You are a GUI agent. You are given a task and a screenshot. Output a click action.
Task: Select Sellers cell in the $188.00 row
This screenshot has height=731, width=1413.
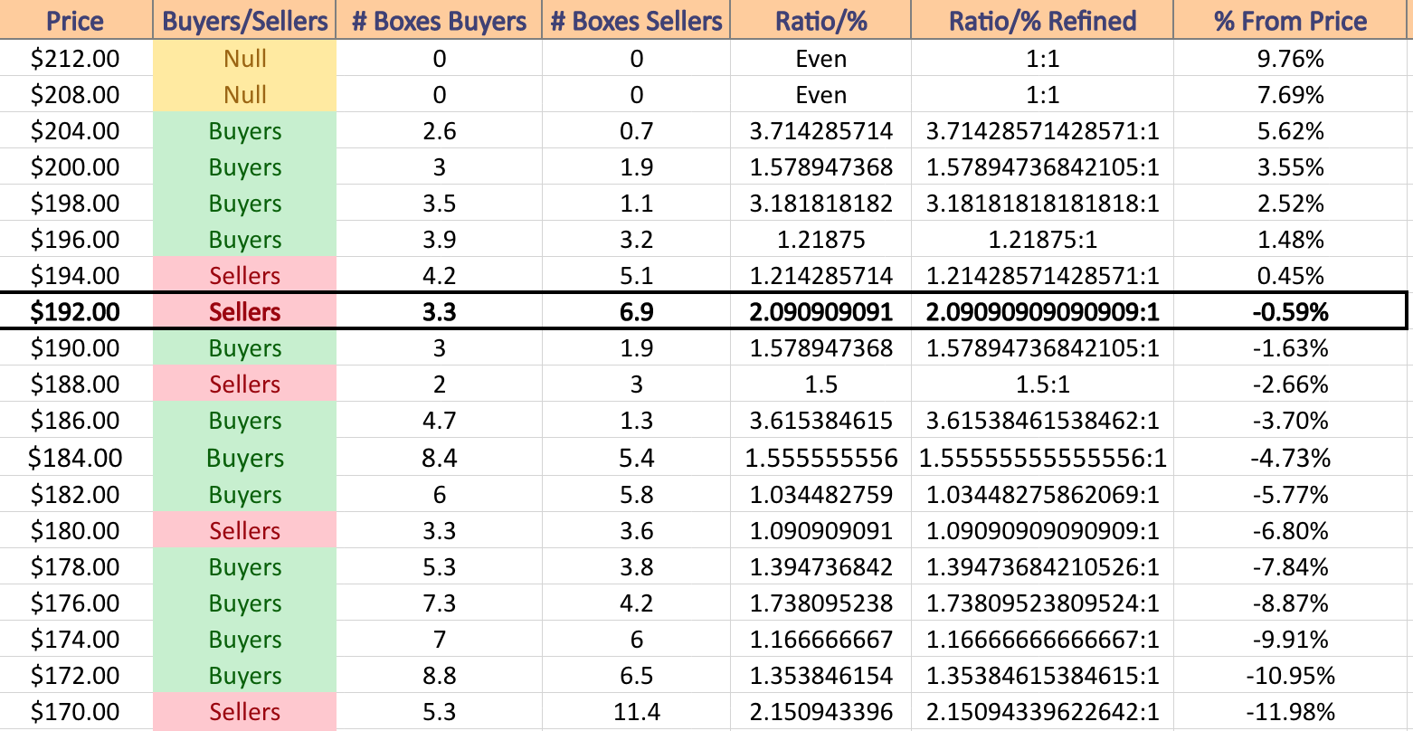point(244,384)
